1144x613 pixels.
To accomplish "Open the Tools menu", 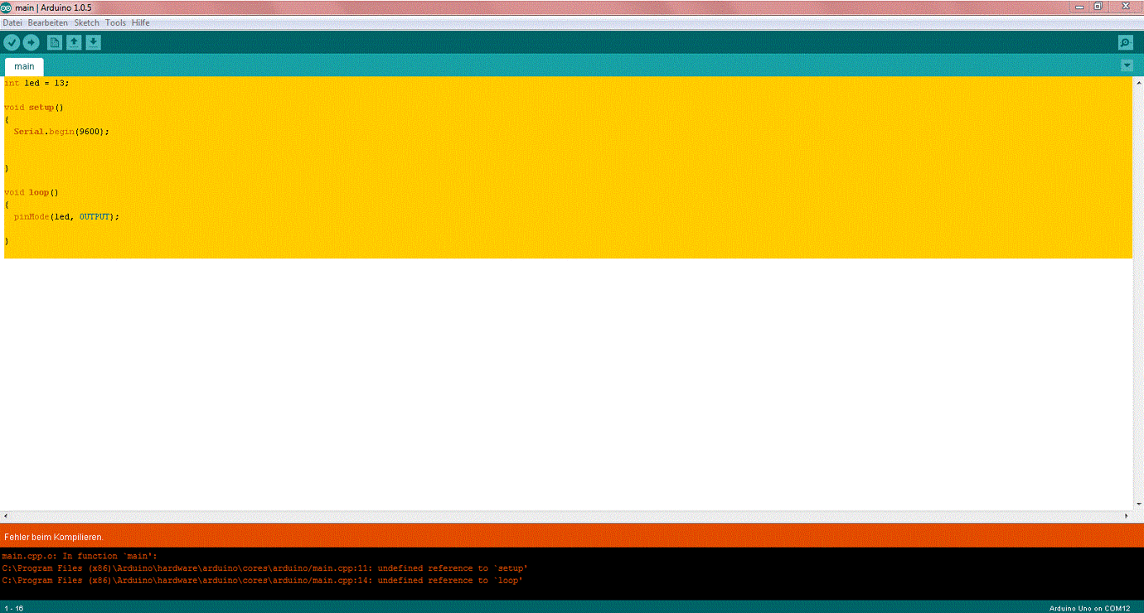I will click(115, 22).
